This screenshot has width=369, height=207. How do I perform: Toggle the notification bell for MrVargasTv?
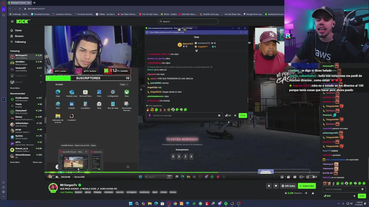coord(269,186)
